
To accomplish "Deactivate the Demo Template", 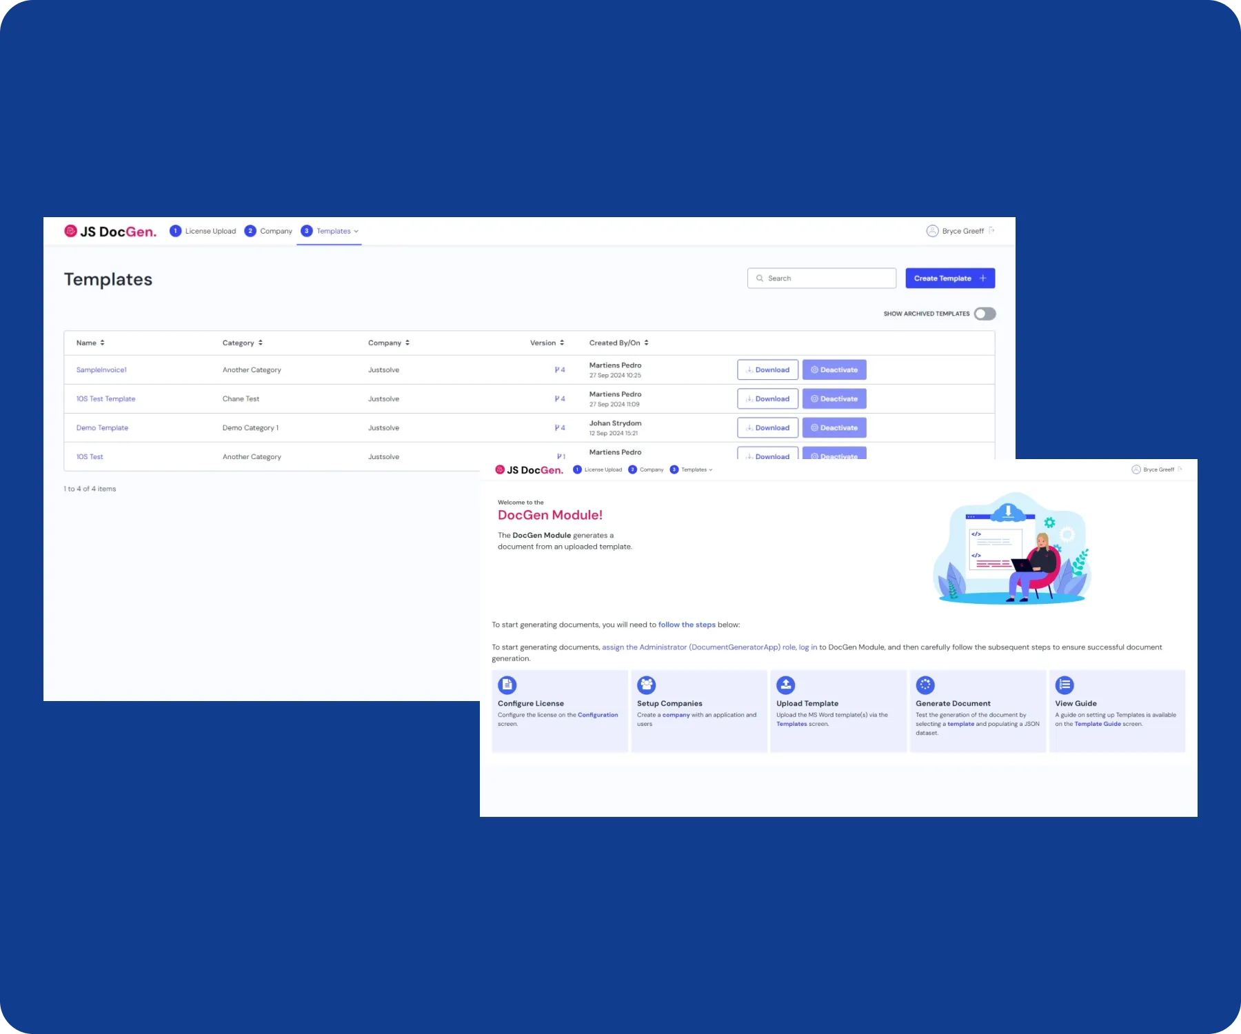I will click(834, 428).
